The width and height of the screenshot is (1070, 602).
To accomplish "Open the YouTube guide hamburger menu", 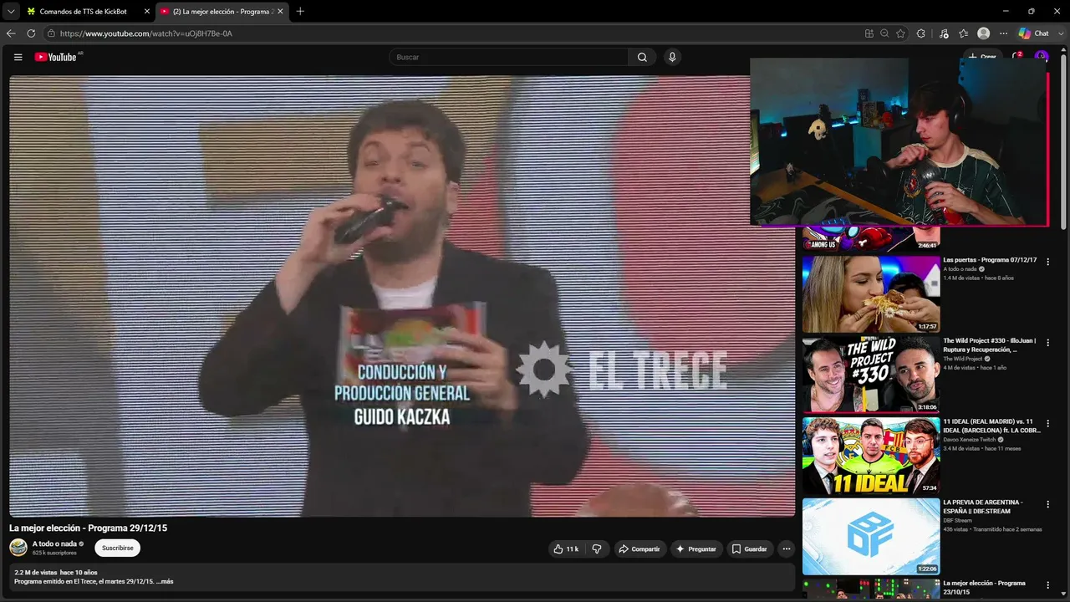I will pyautogui.click(x=18, y=57).
